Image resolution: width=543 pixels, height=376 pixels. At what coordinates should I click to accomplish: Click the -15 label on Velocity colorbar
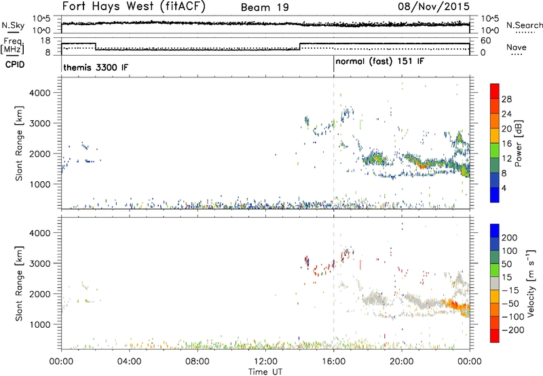[510, 290]
